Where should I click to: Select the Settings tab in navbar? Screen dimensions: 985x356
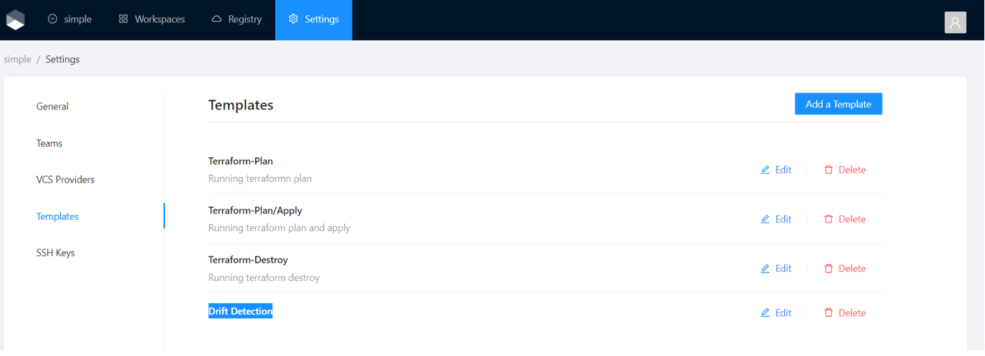[x=313, y=19]
